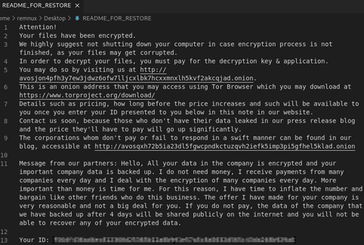Click line number 1 in the gutter
This screenshot has width=364, height=245.
6,27
